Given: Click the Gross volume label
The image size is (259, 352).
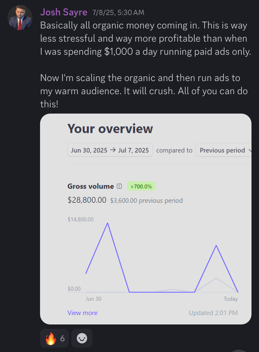Looking at the screenshot, I should coord(90,186).
